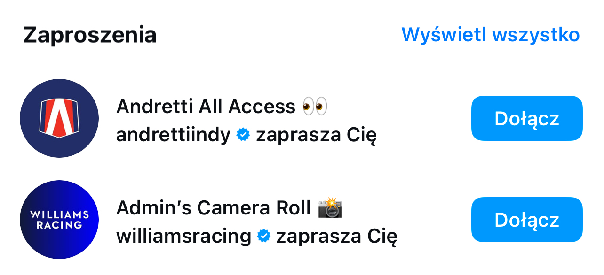Viewport: 604px width, 275px height.
Task: Click the red A emblem in Andretti avatar
Action: click(59, 118)
